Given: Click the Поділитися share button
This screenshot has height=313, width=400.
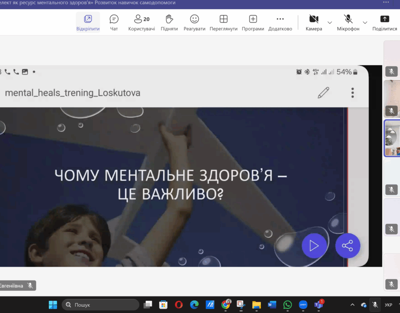Looking at the screenshot, I should (385, 19).
